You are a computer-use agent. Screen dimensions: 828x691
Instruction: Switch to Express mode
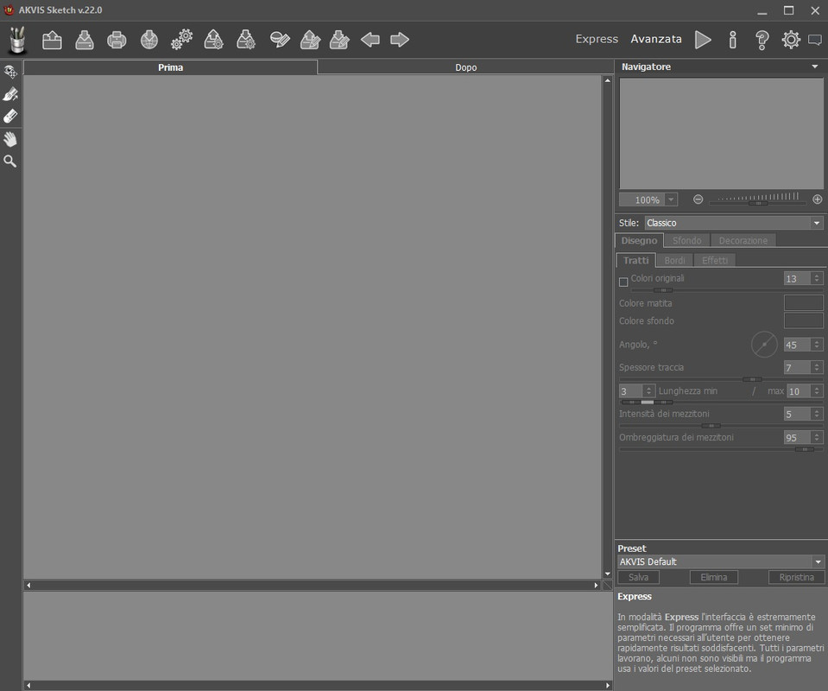[x=597, y=39]
